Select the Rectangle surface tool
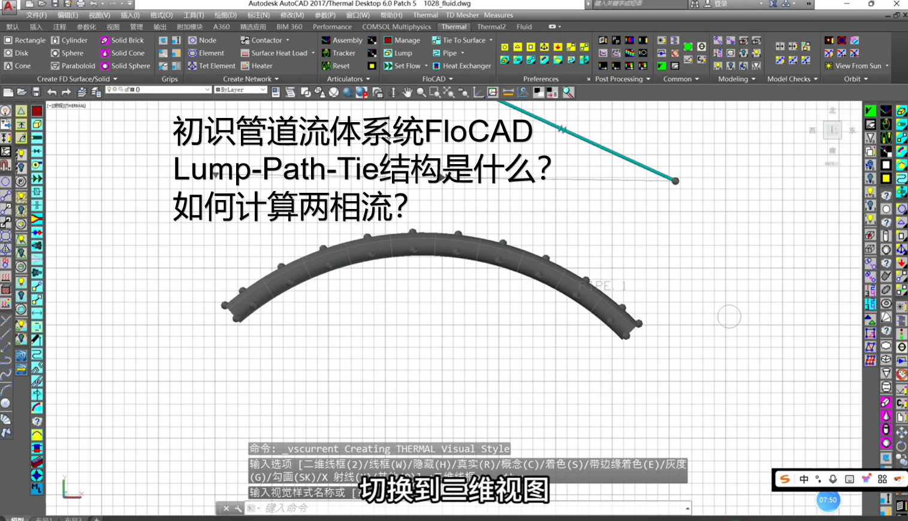This screenshot has width=908, height=521. click(x=25, y=40)
